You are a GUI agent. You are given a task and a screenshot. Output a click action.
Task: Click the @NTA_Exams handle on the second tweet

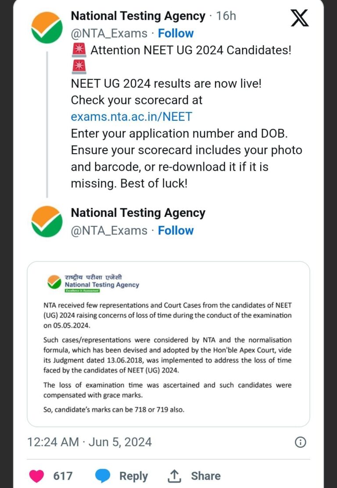(x=109, y=230)
